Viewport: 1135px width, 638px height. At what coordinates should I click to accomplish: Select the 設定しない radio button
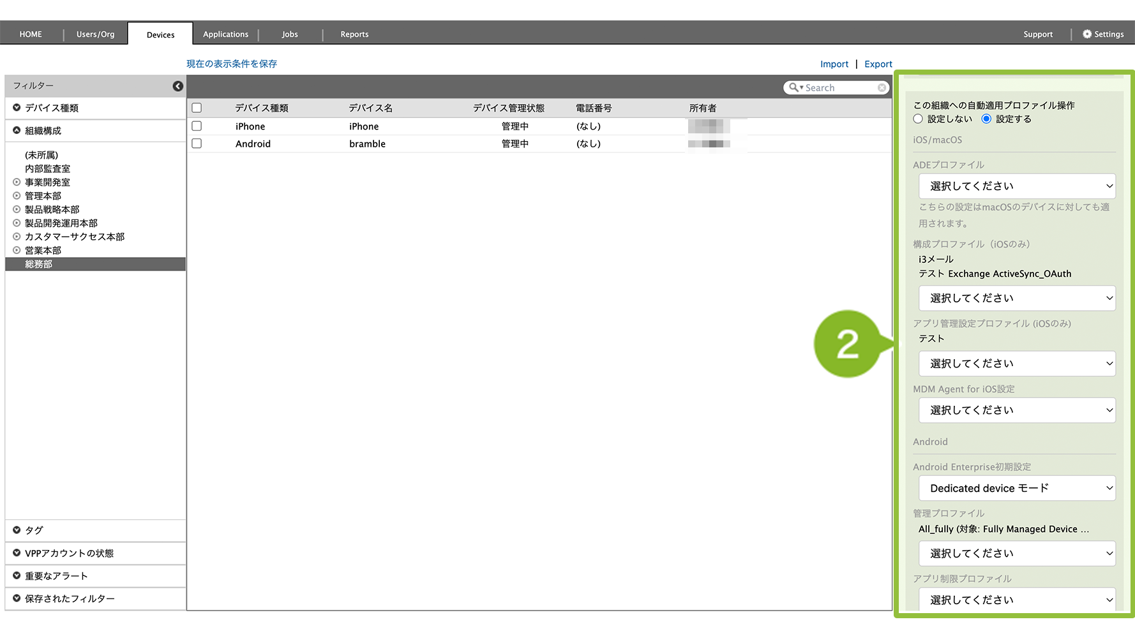coord(918,119)
